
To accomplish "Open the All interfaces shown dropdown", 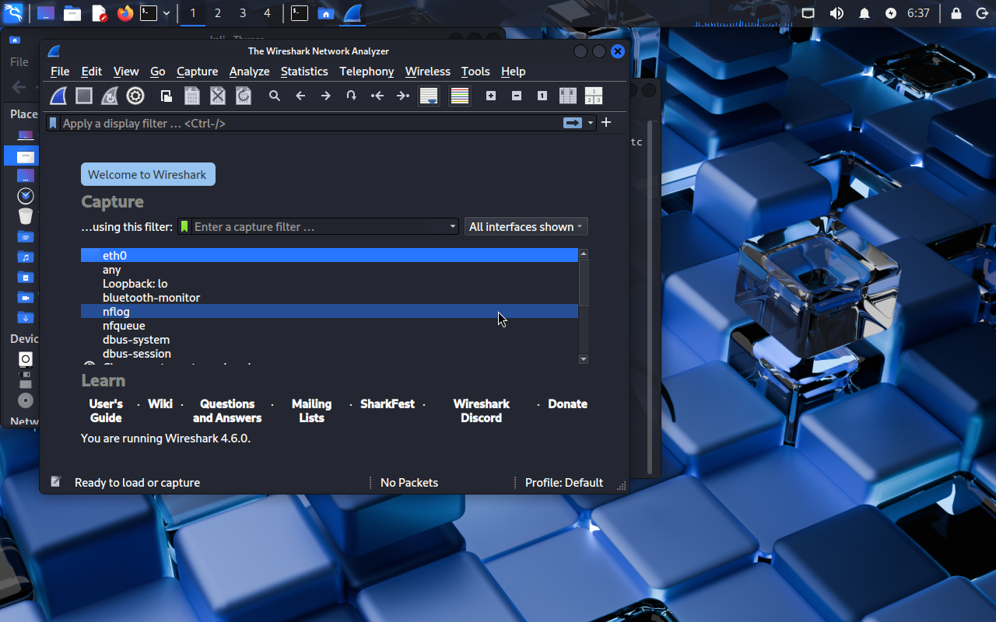I will click(526, 227).
